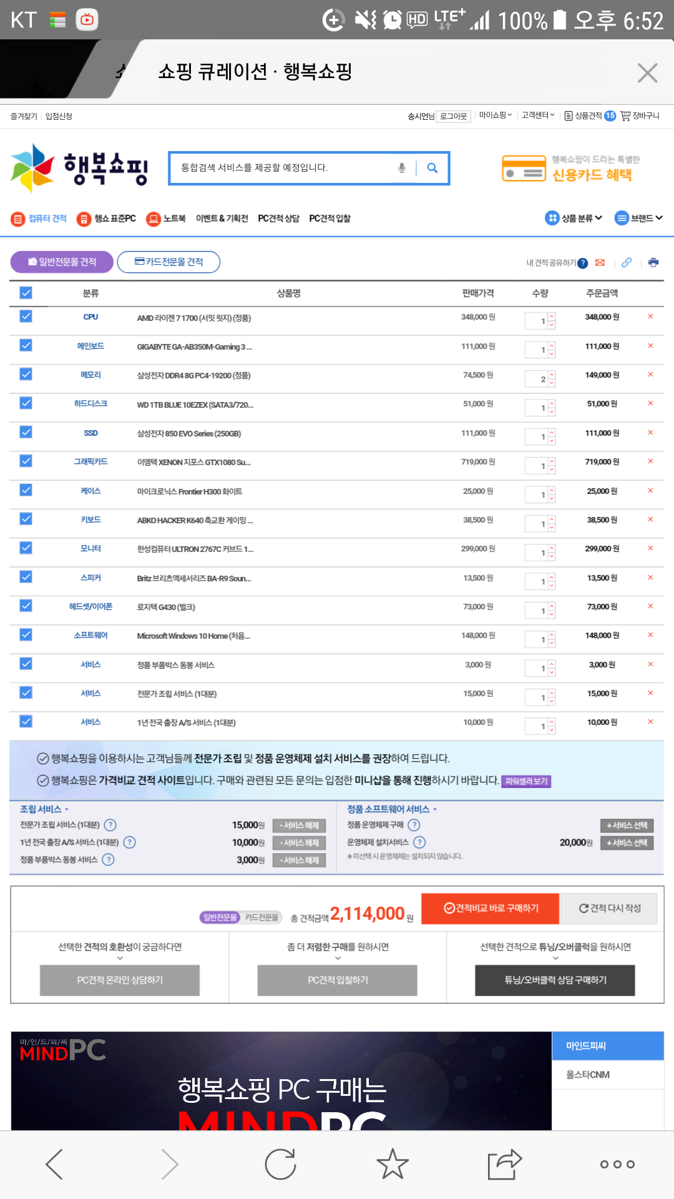Print the estimate with printer icon

pyautogui.click(x=653, y=262)
